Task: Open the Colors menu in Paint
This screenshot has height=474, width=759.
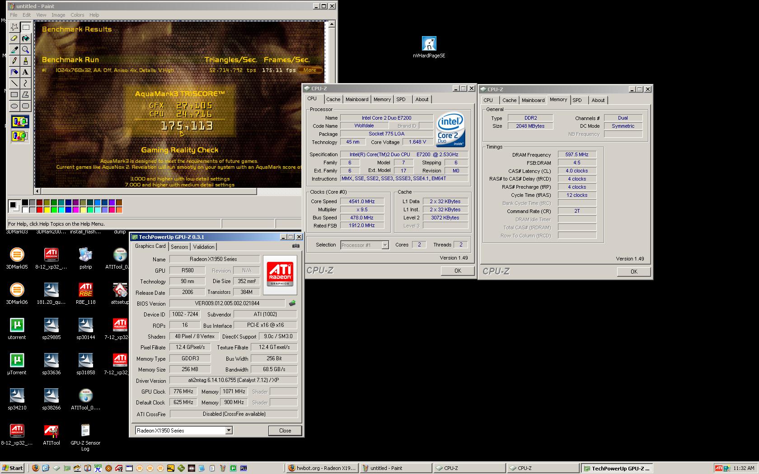Action: click(77, 15)
